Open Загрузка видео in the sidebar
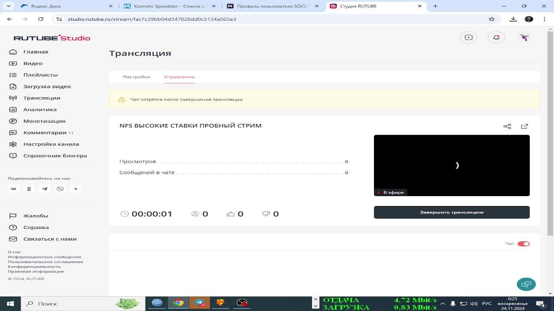Screen dimensions: 554x311 coord(47,86)
